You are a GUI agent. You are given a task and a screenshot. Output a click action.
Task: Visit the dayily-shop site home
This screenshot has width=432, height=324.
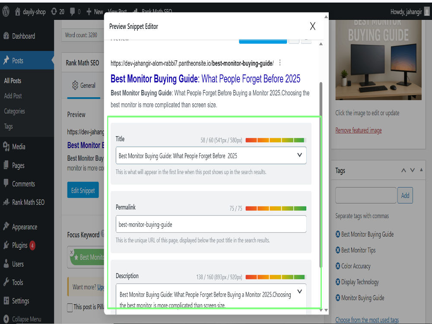[x=30, y=12]
